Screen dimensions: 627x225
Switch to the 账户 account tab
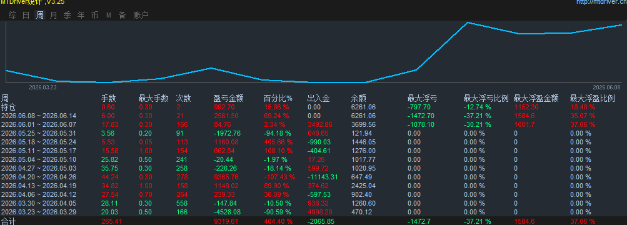click(x=141, y=16)
